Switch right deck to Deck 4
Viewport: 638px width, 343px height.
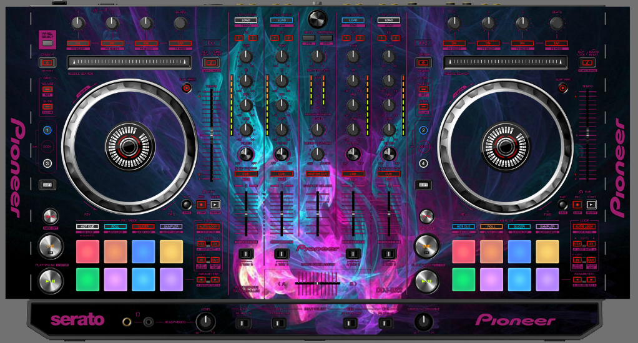pyautogui.click(x=423, y=163)
